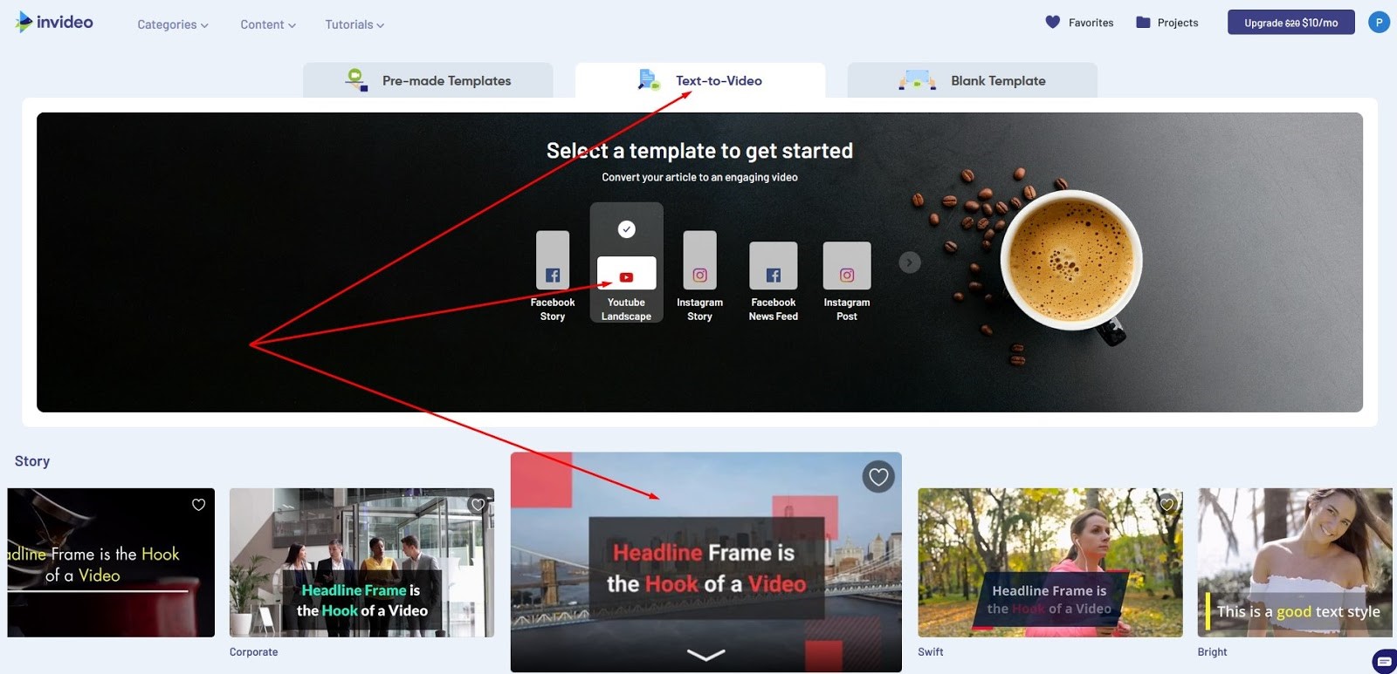
Task: Favorite the Corporate template with heart
Action: point(478,504)
